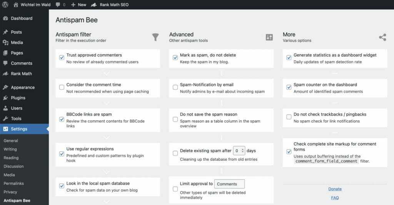The image size is (394, 205).
Task: Open Plugins from the sidebar
Action: tap(18, 98)
